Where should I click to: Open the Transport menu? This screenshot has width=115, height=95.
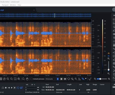coord(5,5)
